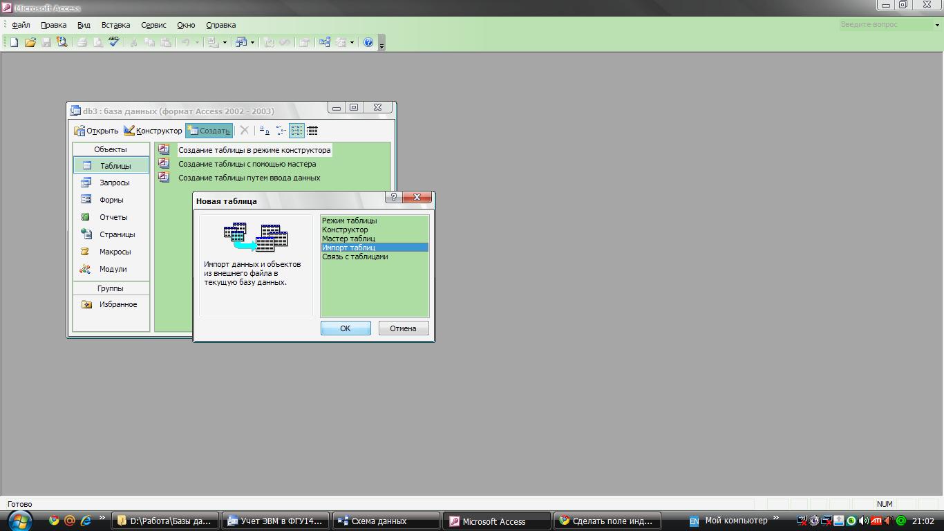The width and height of the screenshot is (944, 531).
Task: Select Запросы in the objects pane
Action: [111, 183]
